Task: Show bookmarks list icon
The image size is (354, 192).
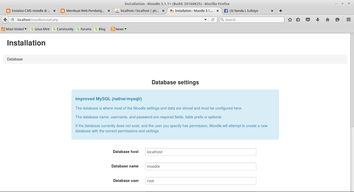Action: click(298, 20)
